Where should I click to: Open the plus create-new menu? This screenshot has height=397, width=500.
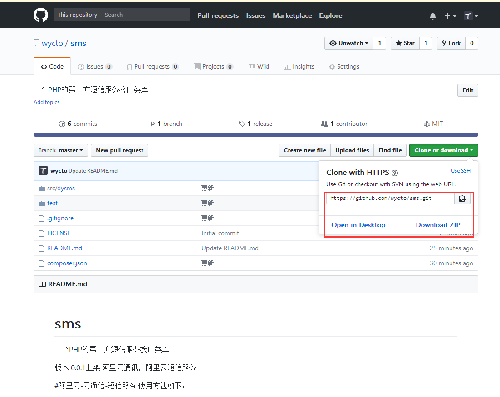point(450,16)
